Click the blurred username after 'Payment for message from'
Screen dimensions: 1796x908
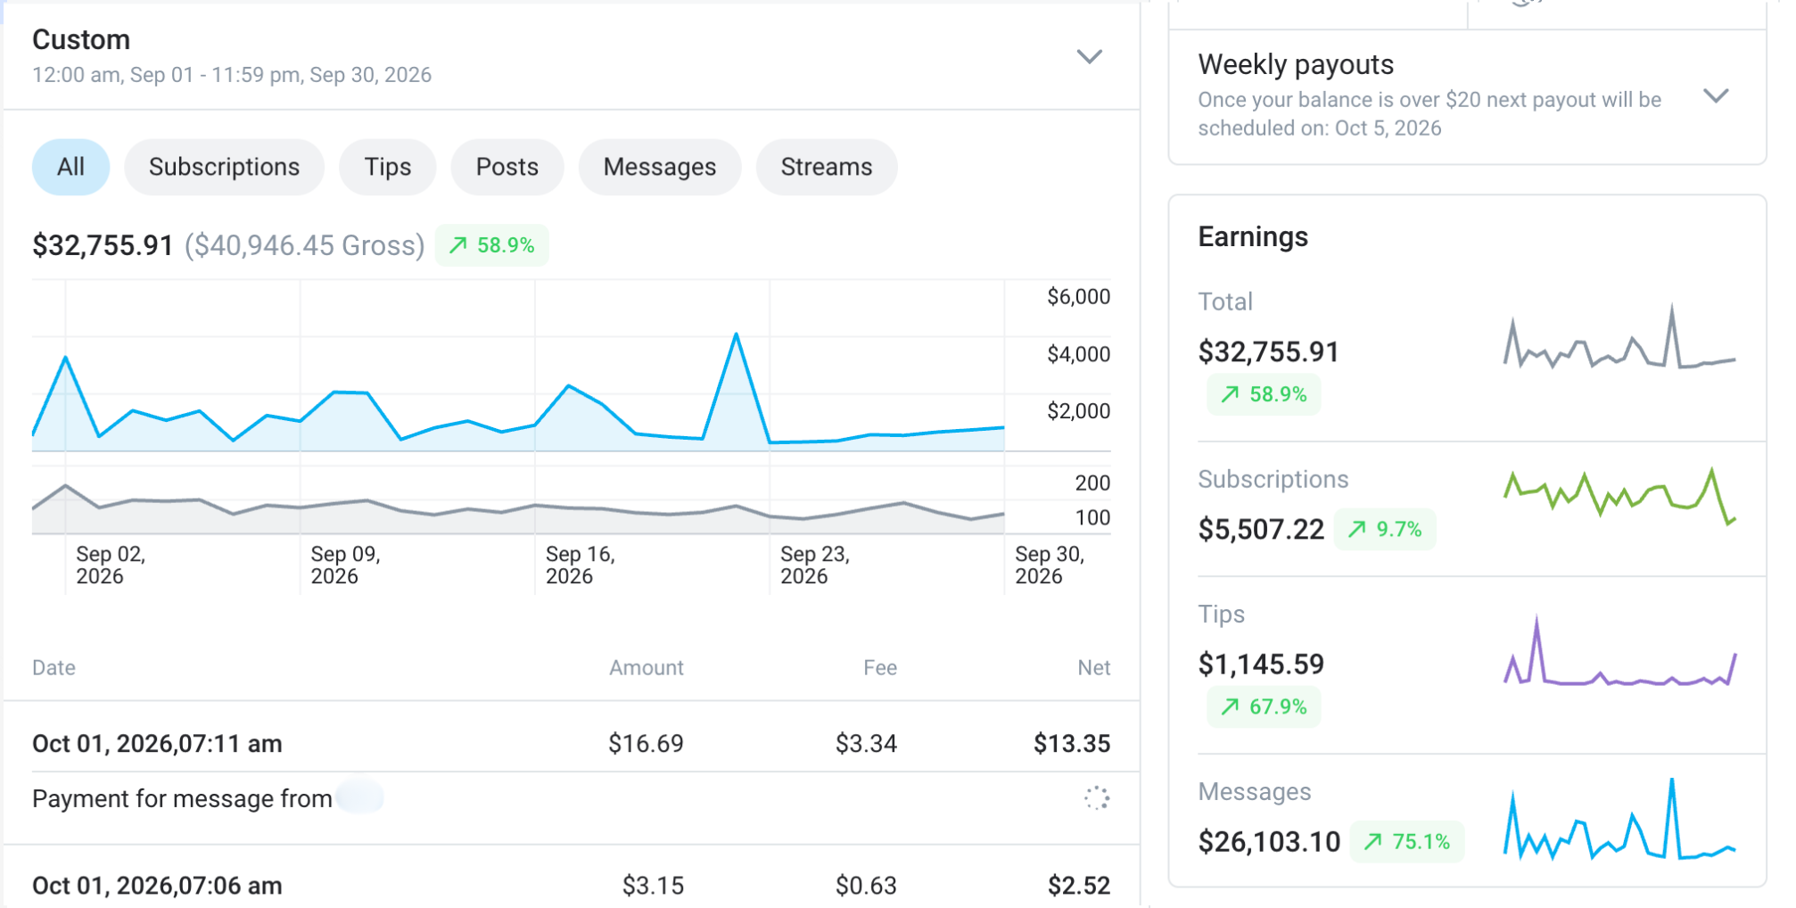pyautogui.click(x=360, y=797)
